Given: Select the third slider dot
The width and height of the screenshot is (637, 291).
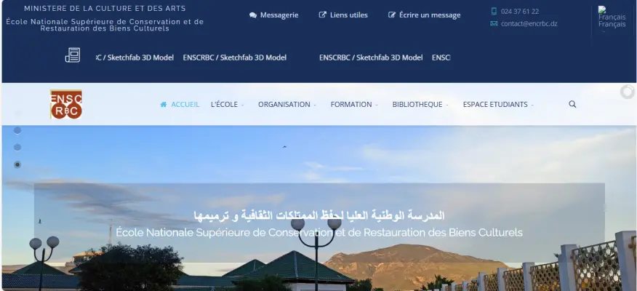Looking at the screenshot, I should point(17,147).
